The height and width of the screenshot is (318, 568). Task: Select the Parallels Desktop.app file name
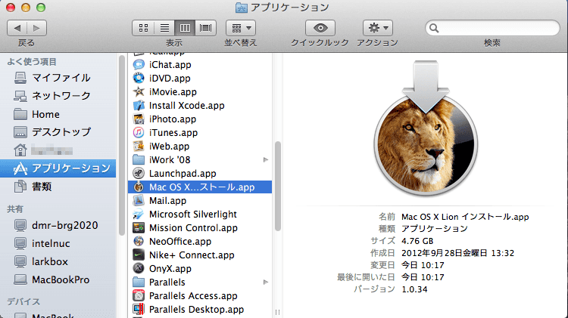coord(196,310)
